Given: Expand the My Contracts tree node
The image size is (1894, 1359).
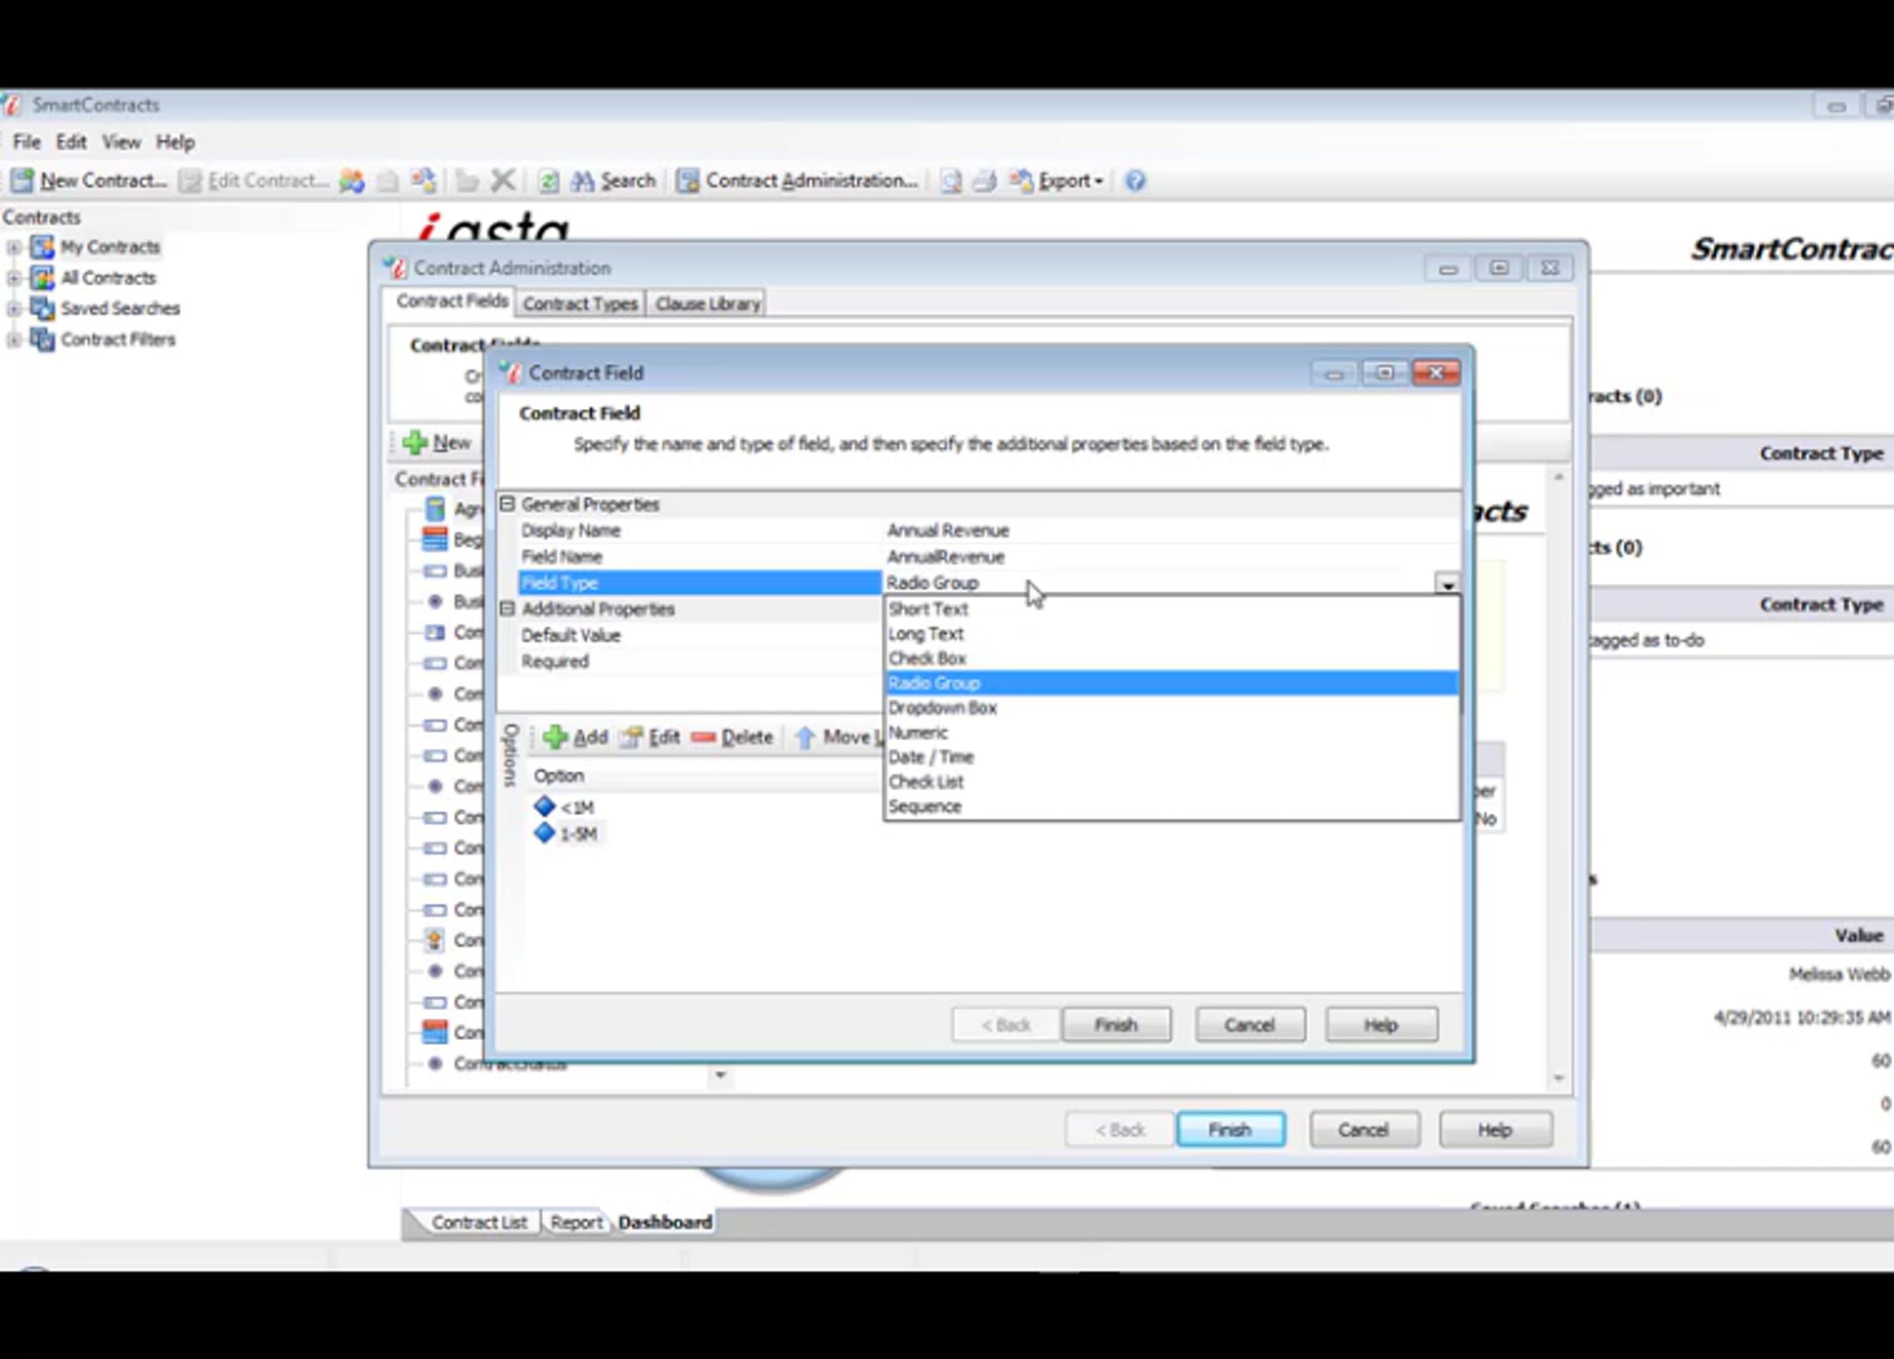Looking at the screenshot, I should tap(13, 247).
